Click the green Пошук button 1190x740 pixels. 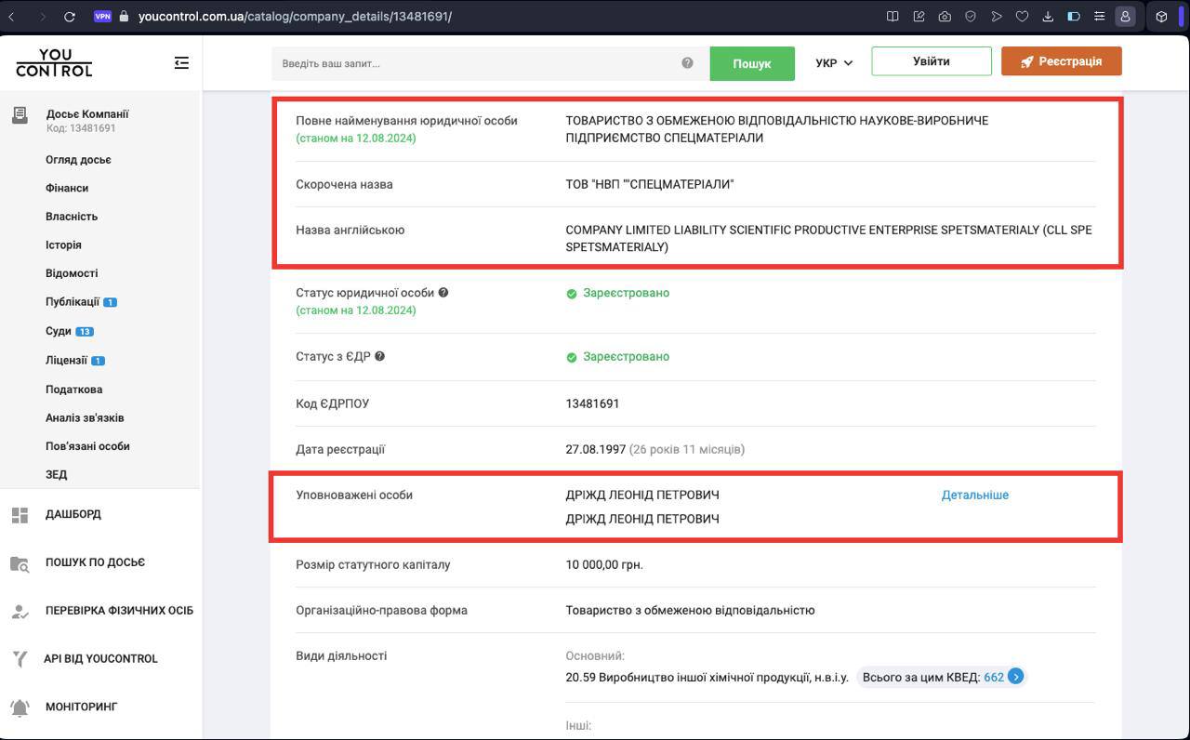coord(751,63)
